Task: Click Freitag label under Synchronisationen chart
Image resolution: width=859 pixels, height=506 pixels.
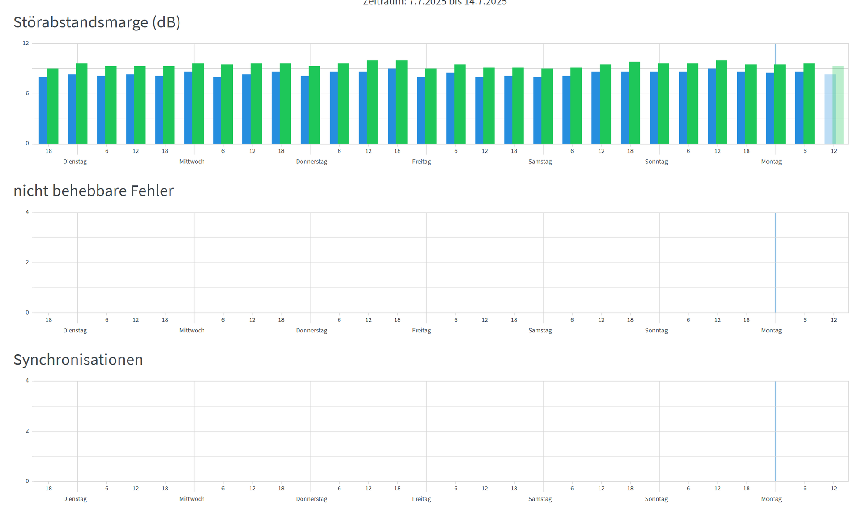Action: coord(421,499)
